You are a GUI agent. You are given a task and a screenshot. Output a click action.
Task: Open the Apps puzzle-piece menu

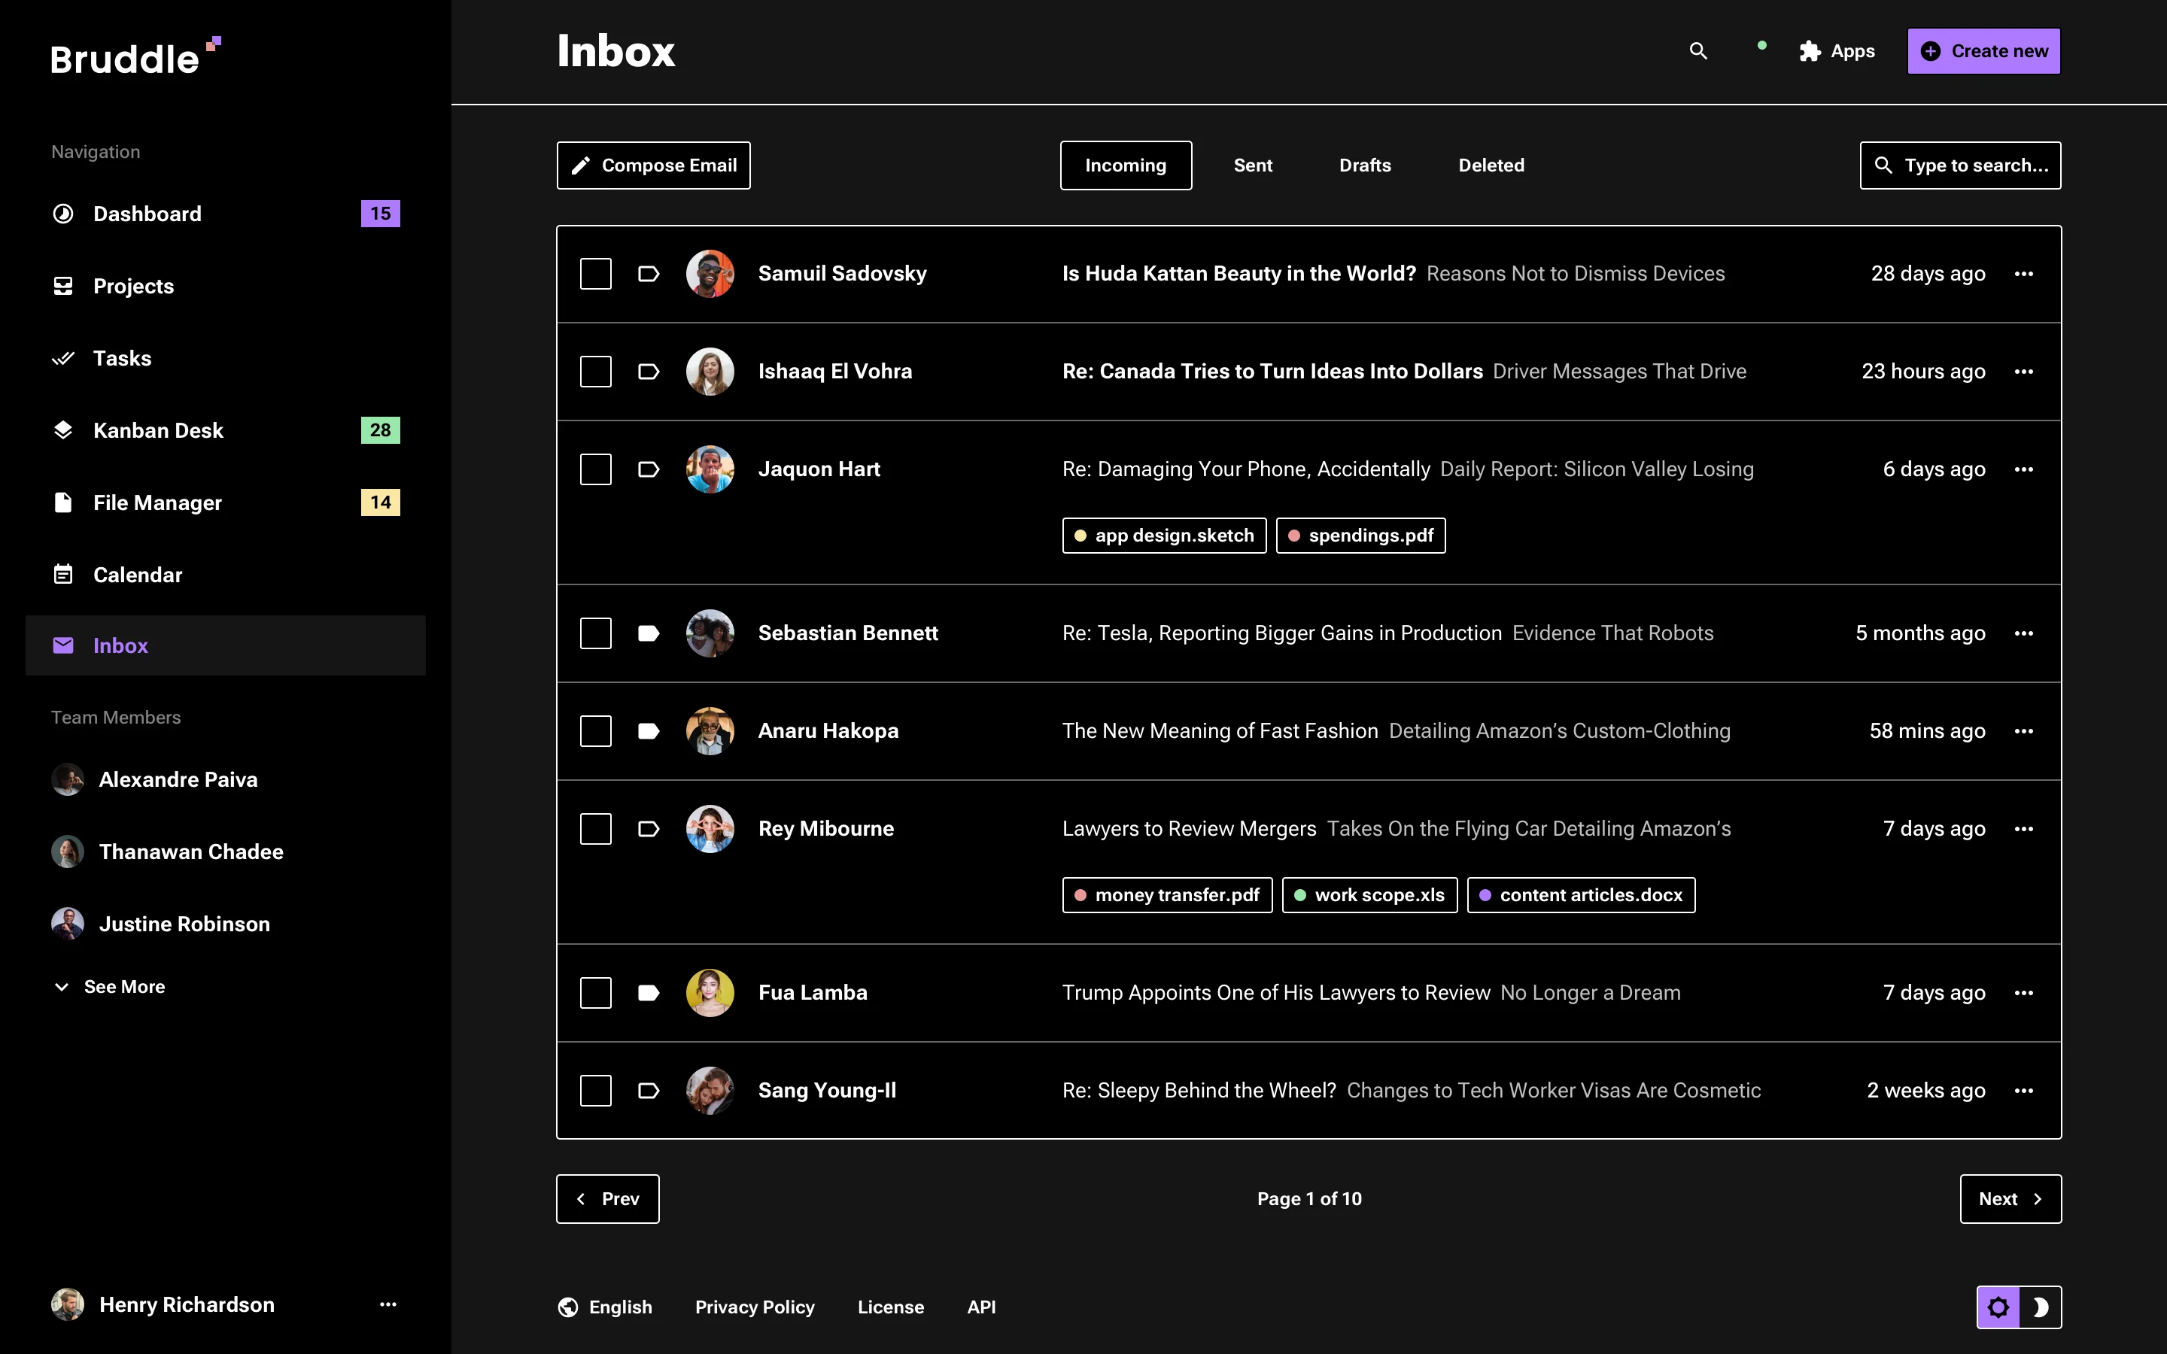(1810, 51)
